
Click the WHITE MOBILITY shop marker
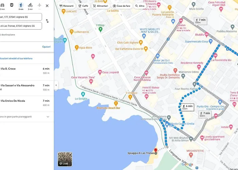(144, 36)
